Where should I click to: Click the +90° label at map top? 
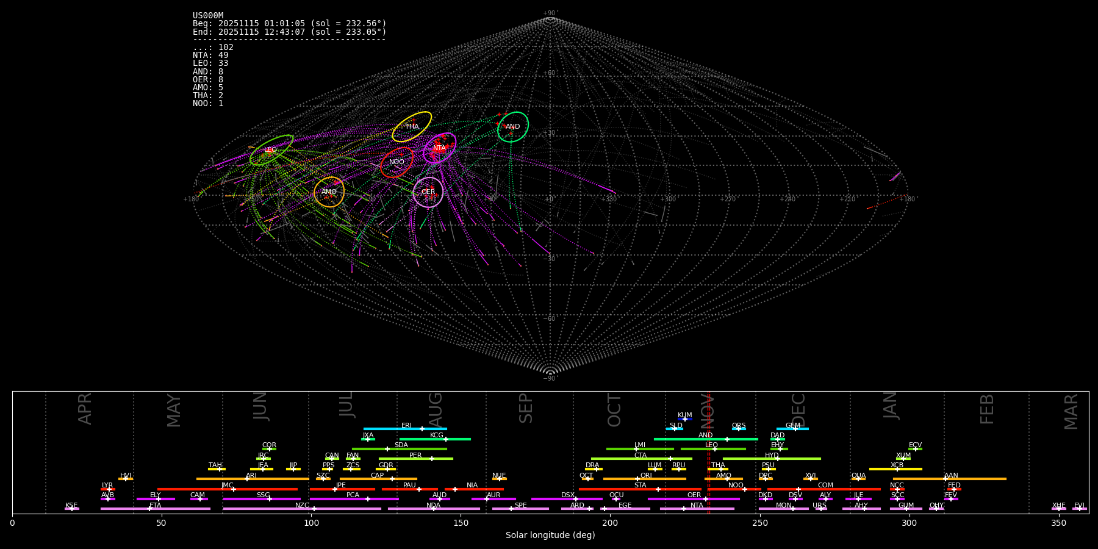tap(550, 13)
